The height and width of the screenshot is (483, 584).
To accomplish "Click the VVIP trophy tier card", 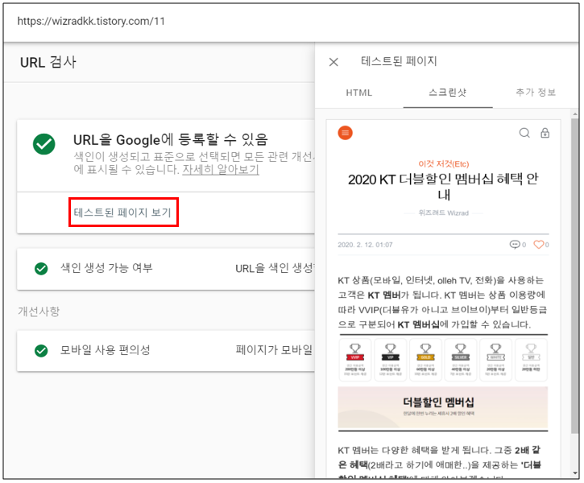I will click(355, 360).
